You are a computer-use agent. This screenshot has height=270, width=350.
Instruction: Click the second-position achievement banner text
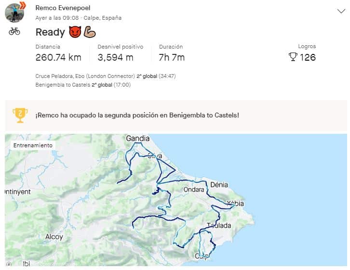click(x=137, y=115)
